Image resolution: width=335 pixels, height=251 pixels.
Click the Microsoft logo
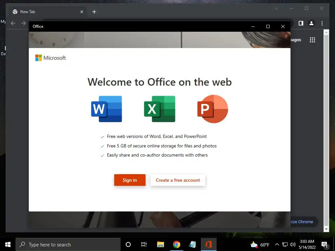(x=50, y=58)
